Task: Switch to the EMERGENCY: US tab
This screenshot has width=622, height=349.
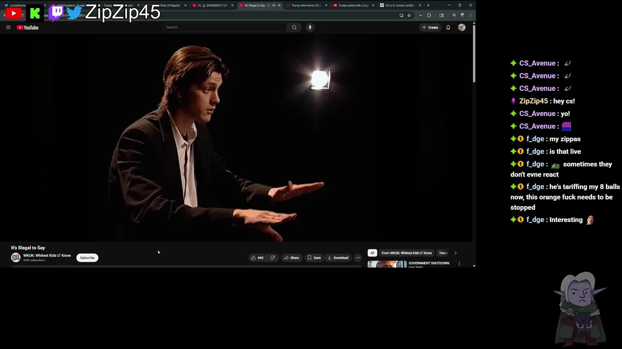Action: point(213,5)
